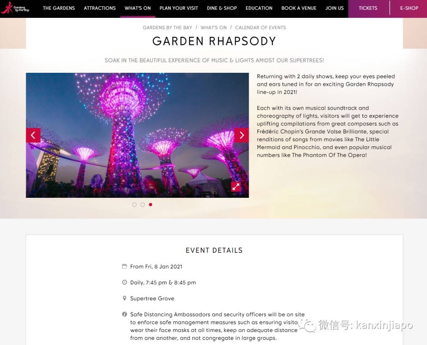Viewport: 427px width, 345px height.
Task: Select the first carousel dot
Action: coord(134,205)
